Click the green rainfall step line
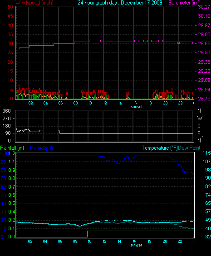Image resolution: width=211 pixels, height=256 pixels. tap(140, 231)
